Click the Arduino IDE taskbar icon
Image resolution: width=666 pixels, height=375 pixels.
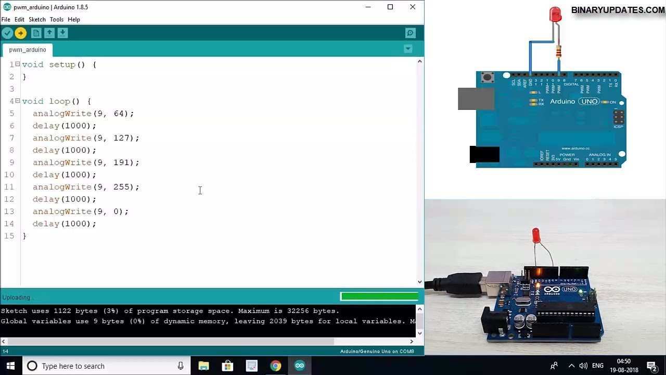(x=300, y=366)
